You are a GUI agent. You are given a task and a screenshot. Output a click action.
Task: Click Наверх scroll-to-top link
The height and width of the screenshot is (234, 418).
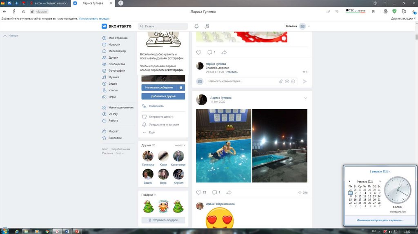11,36
